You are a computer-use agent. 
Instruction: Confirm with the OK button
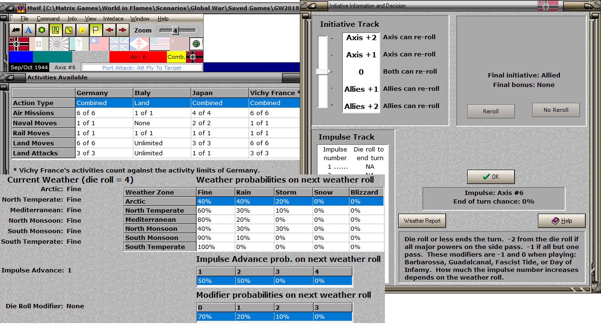click(491, 176)
